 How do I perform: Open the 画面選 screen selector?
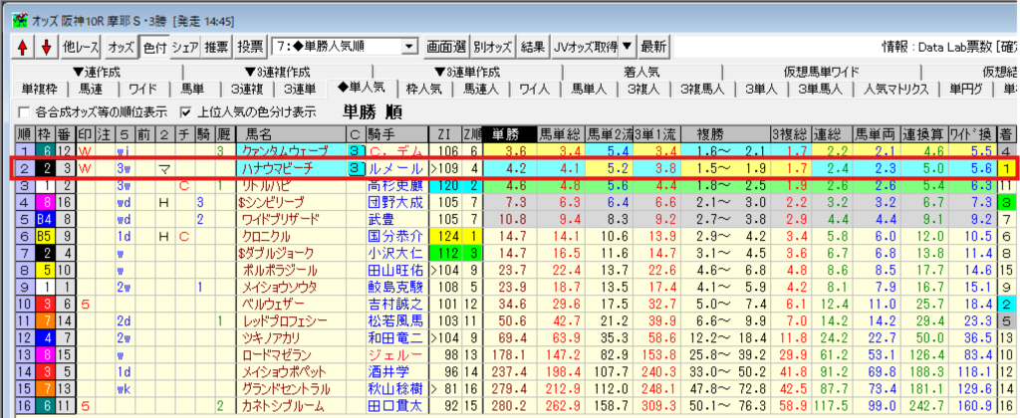click(445, 47)
